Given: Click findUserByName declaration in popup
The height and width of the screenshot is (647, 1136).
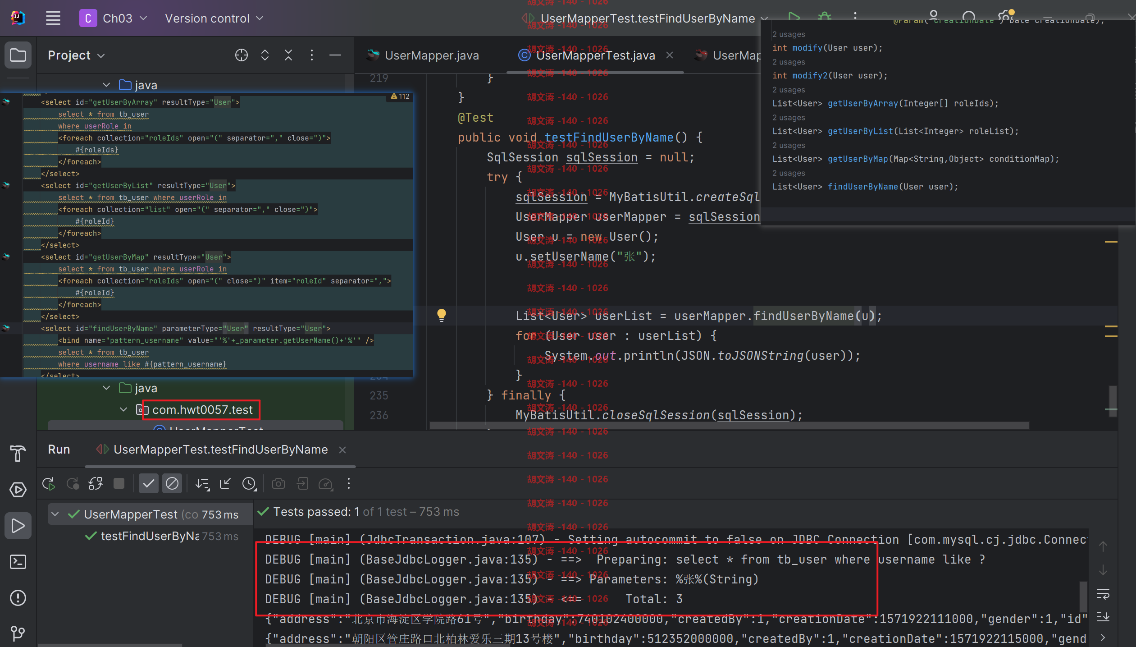Looking at the screenshot, I should tap(862, 187).
